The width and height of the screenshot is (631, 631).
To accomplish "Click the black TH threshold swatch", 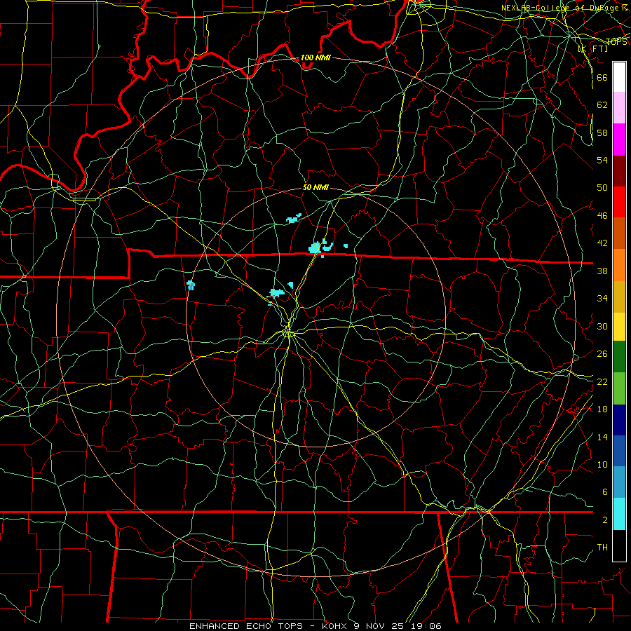I will tap(619, 545).
